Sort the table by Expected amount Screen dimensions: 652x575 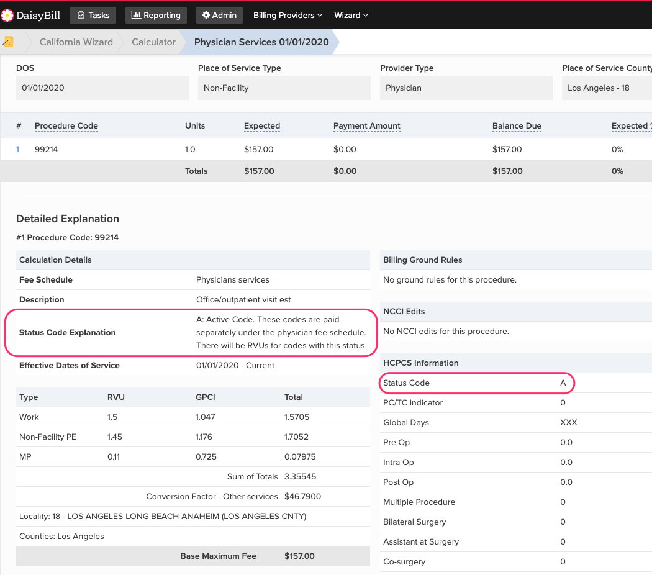[261, 125]
